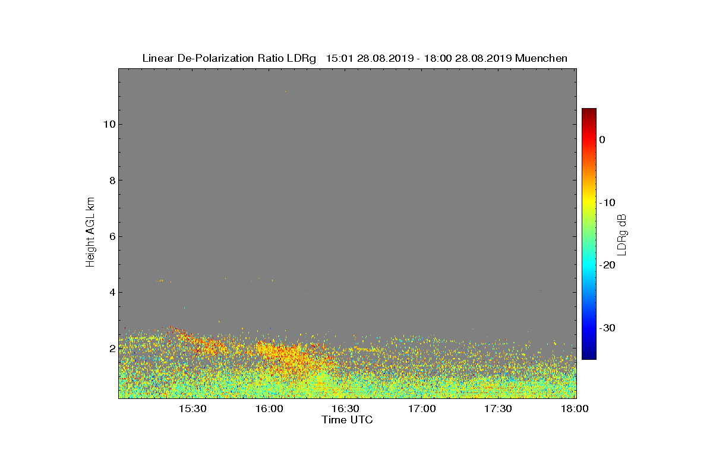Click the 18:00 time tick label
Viewport: 713px width, 475px height.
[x=575, y=408]
